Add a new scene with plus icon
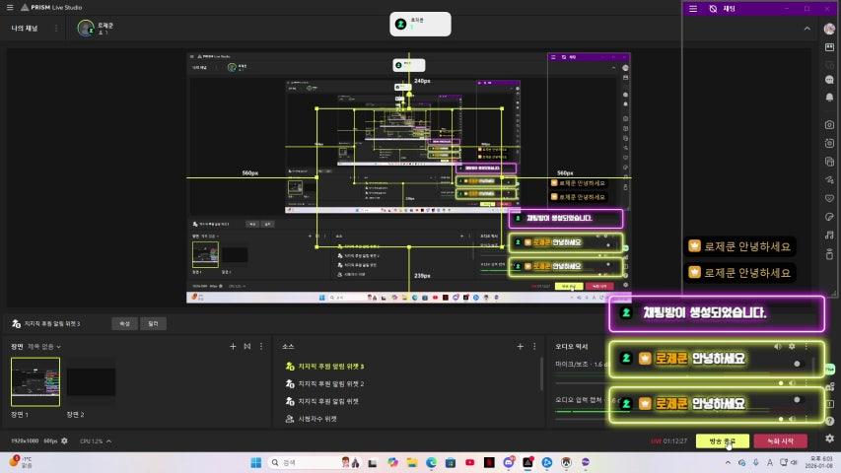The height and width of the screenshot is (473, 841). (233, 347)
